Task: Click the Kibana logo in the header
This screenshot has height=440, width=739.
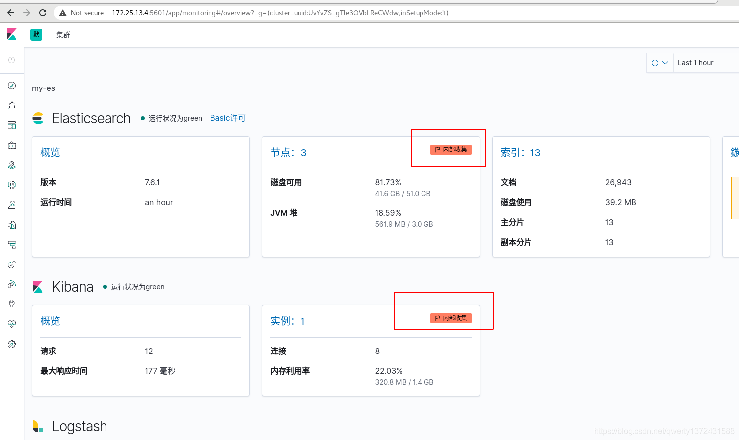Action: 12,35
